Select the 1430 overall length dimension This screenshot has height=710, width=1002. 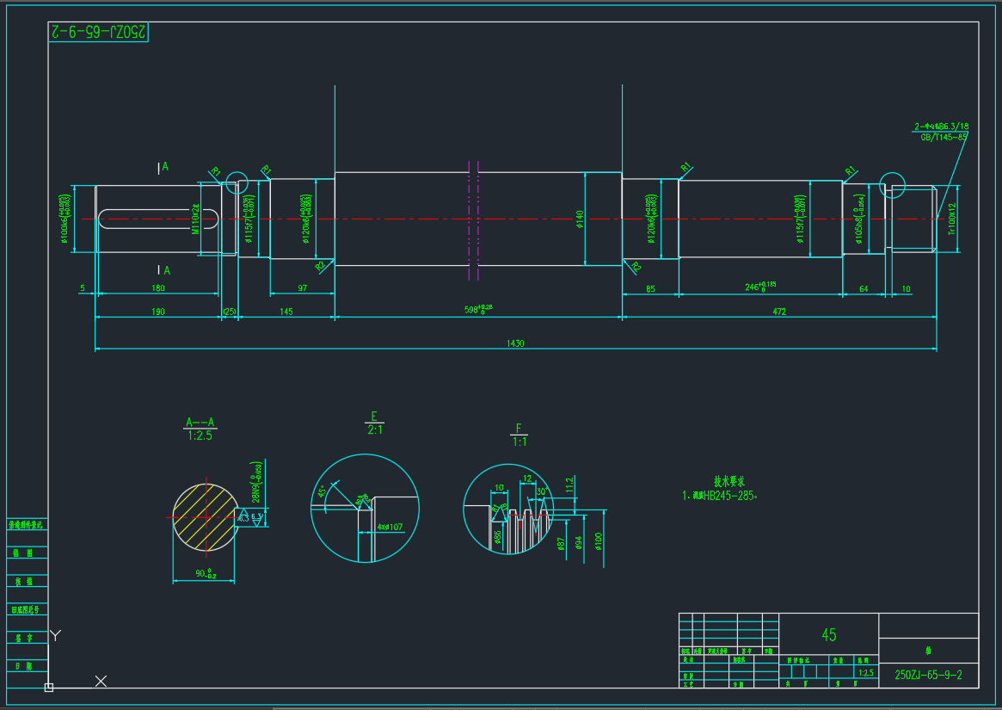pyautogui.click(x=515, y=343)
